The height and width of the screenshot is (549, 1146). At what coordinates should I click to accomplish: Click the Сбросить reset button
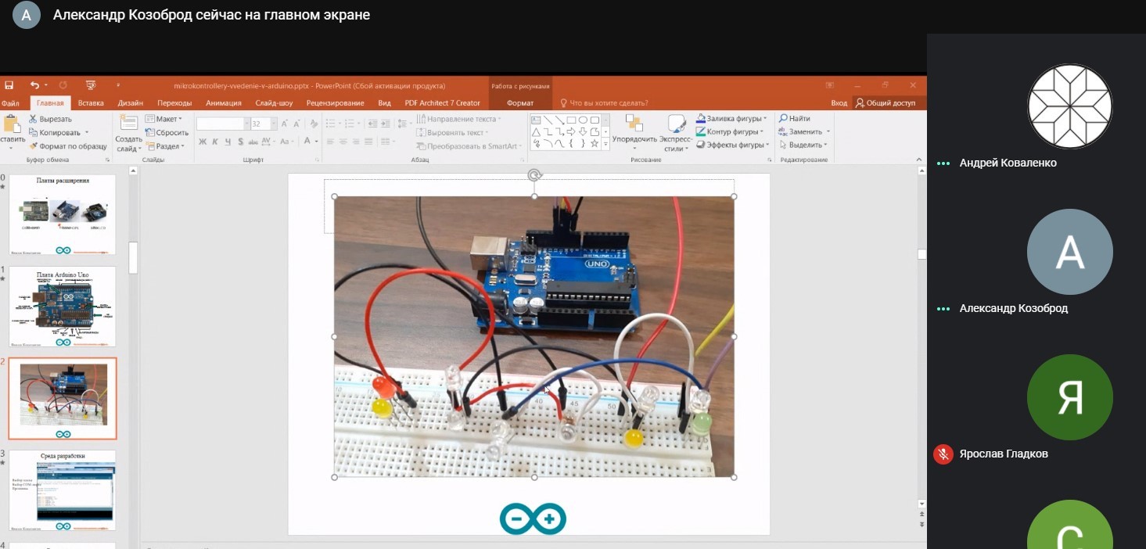coord(167,132)
